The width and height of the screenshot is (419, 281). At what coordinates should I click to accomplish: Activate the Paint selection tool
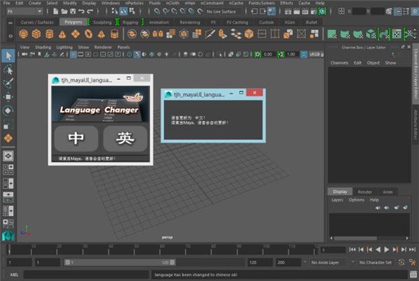[x=8, y=83]
